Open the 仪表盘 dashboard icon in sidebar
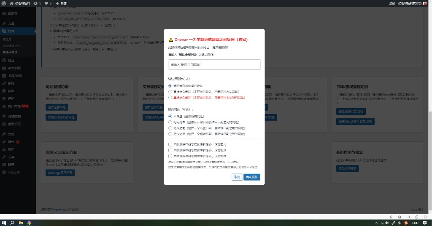 pyautogui.click(x=4, y=13)
